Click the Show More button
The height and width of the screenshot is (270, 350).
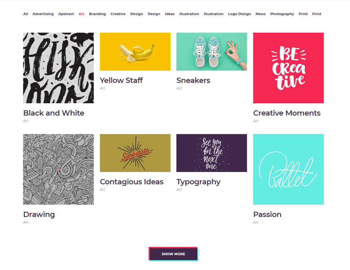click(x=173, y=254)
